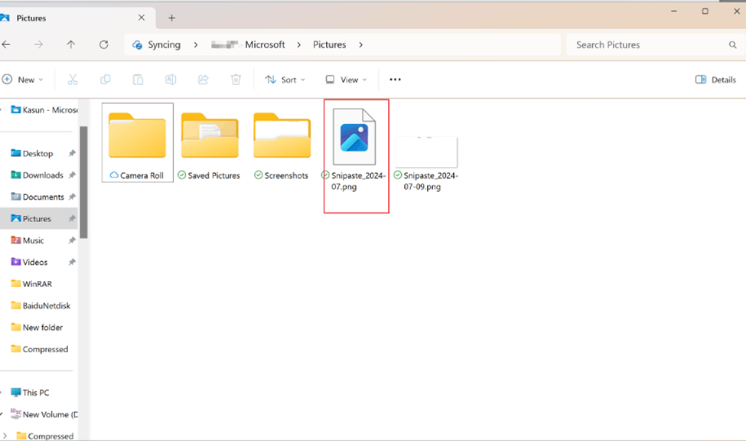Click the Delete trash icon

[236, 80]
